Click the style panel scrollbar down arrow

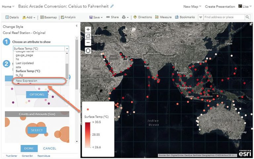pyautogui.click(x=77, y=141)
